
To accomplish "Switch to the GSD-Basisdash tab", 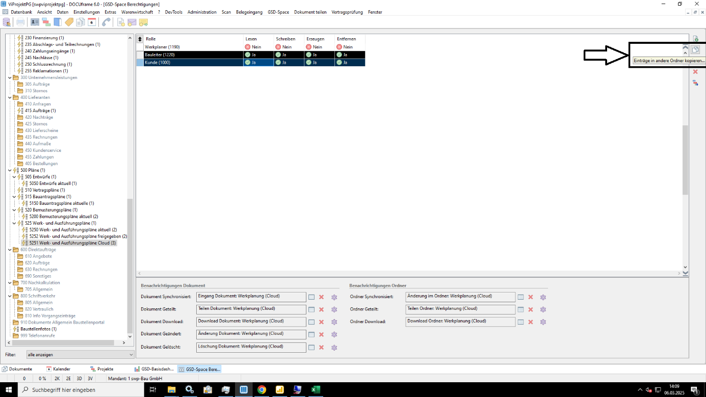I will pos(154,369).
